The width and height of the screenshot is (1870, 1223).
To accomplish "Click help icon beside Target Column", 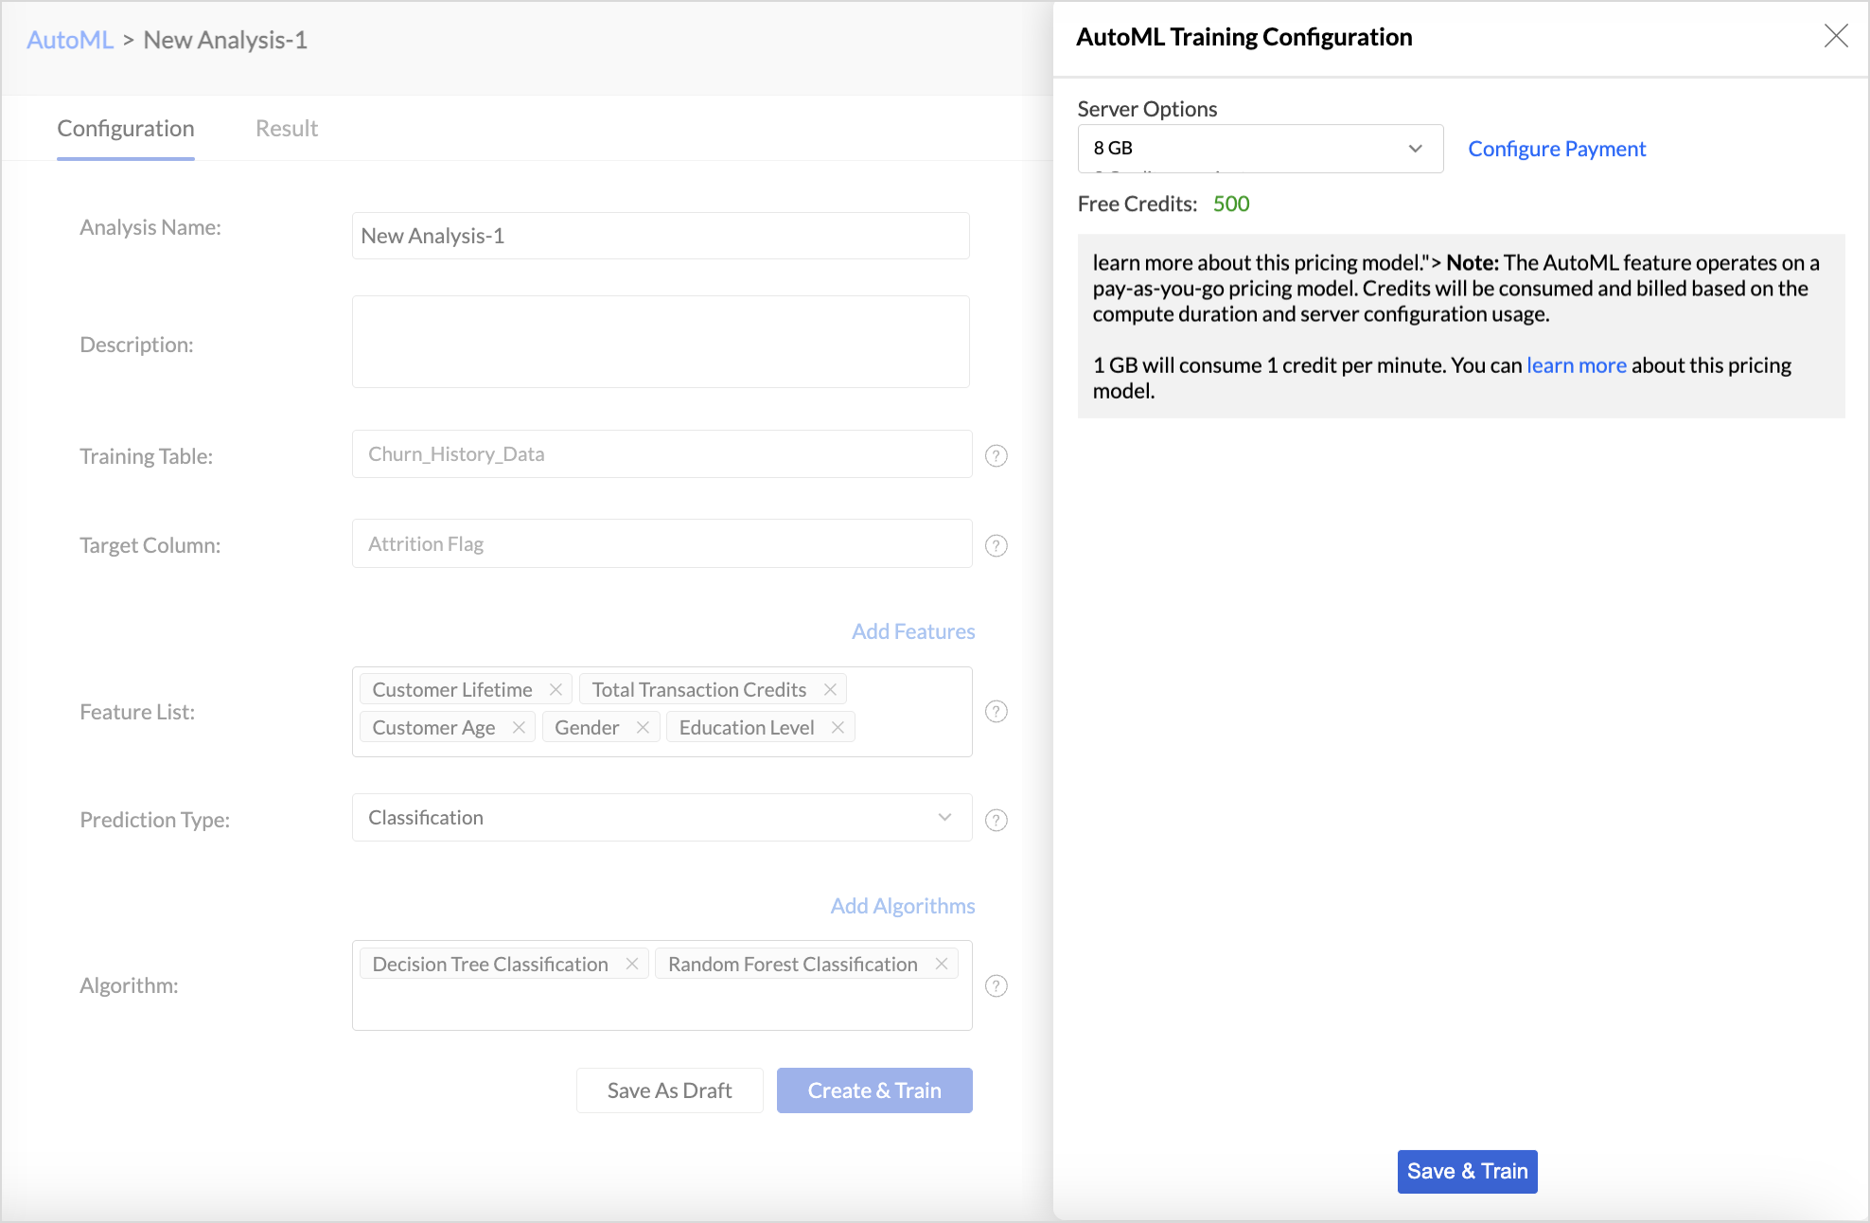I will click(x=996, y=545).
